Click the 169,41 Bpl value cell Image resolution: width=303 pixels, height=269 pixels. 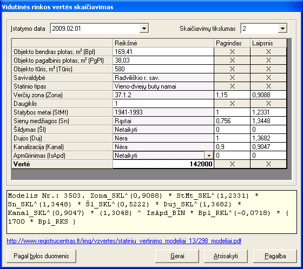[163, 52]
